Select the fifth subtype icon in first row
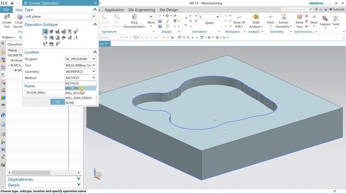Screen dimensions: 346x194 [x=70, y=32]
